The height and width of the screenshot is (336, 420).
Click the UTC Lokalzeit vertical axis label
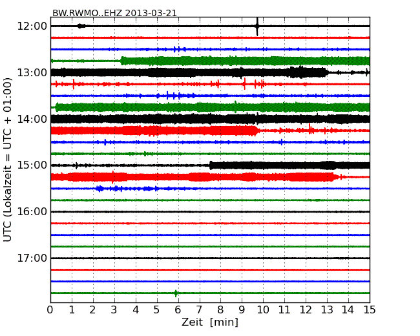tap(8, 160)
